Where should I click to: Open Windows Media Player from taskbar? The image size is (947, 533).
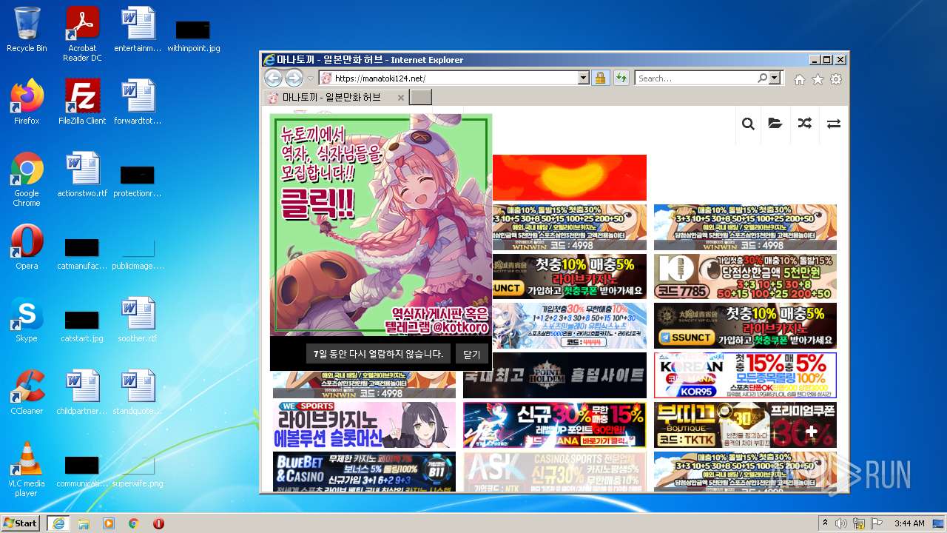109,523
